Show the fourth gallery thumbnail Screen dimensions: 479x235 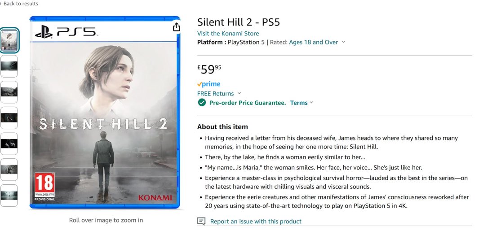pos(9,117)
